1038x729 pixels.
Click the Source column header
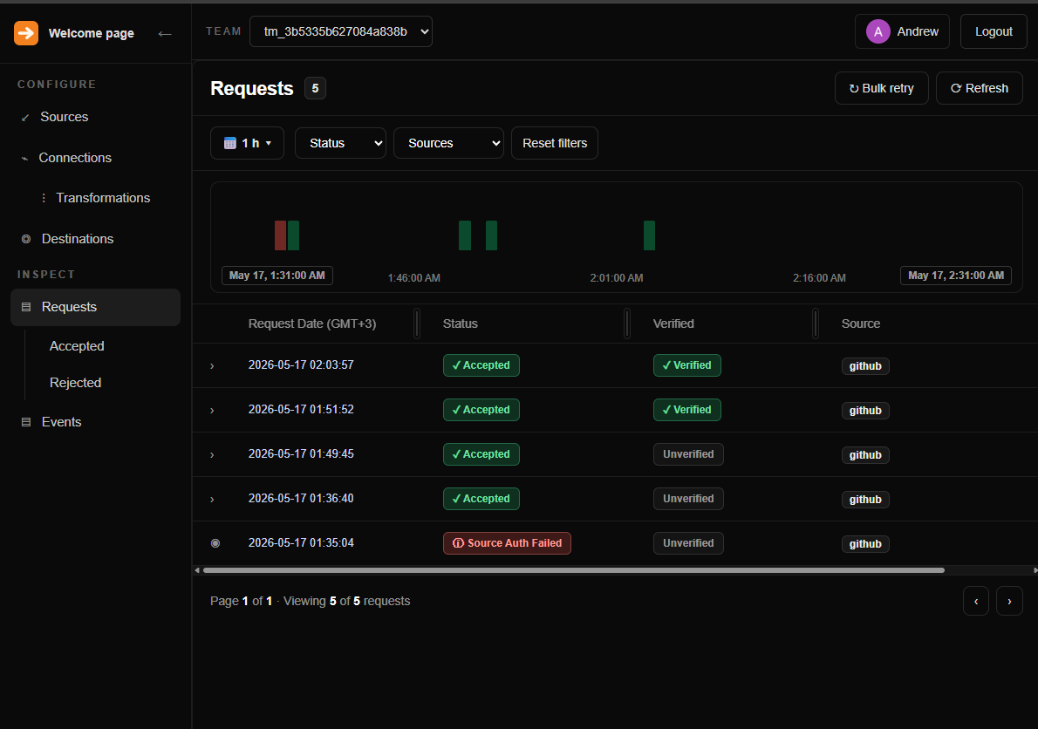861,324
